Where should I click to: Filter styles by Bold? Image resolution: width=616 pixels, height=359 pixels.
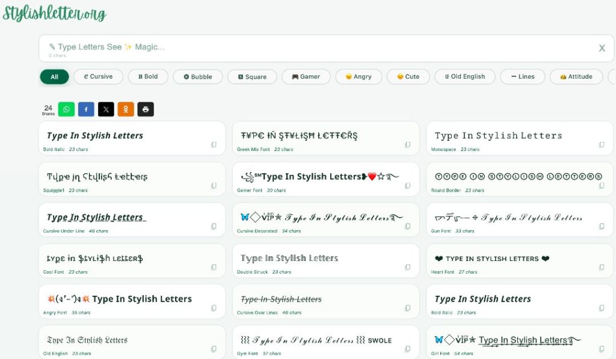[x=148, y=76]
